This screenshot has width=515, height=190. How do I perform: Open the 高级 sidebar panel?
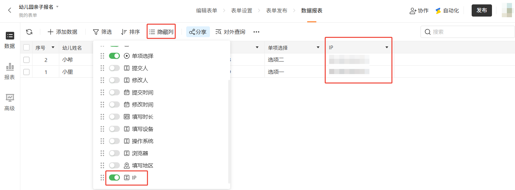pyautogui.click(x=9, y=102)
